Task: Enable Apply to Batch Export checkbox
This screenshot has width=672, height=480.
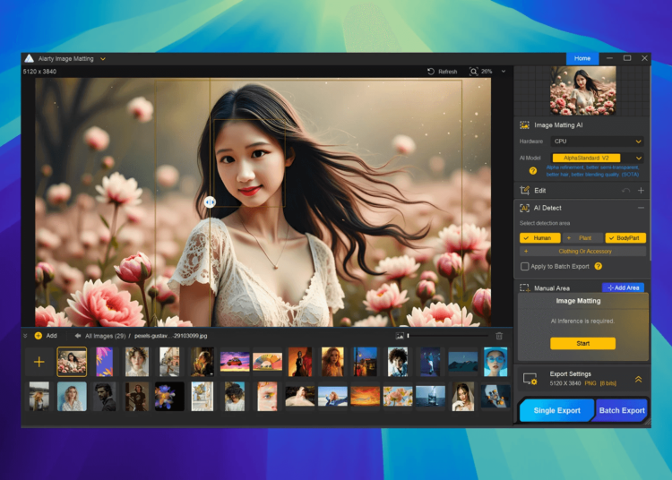Action: click(x=525, y=267)
